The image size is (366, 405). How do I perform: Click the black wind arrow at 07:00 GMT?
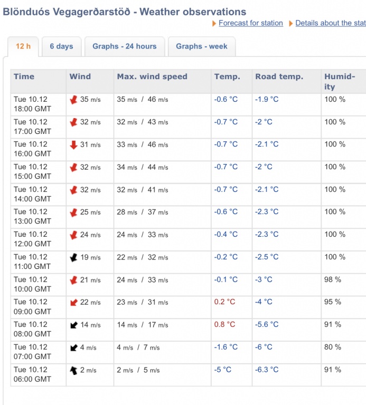pyautogui.click(x=73, y=348)
